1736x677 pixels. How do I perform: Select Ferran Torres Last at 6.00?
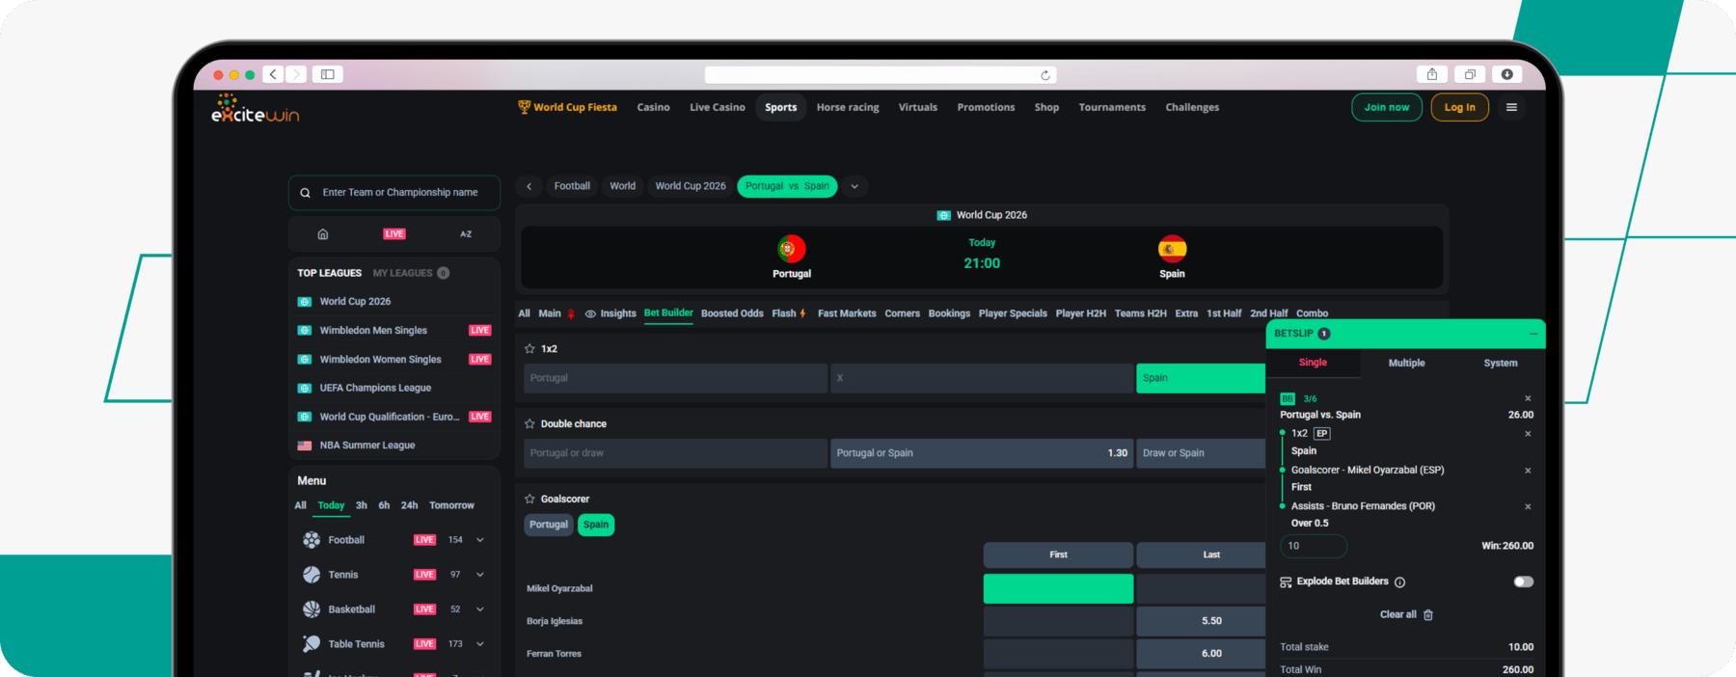point(1201,654)
